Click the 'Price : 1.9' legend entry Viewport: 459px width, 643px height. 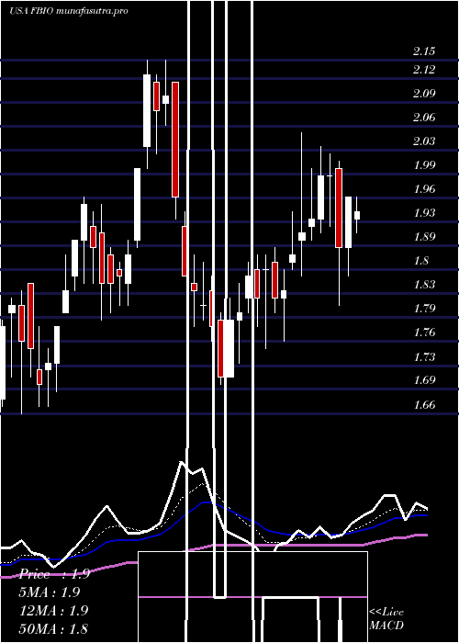54,574
